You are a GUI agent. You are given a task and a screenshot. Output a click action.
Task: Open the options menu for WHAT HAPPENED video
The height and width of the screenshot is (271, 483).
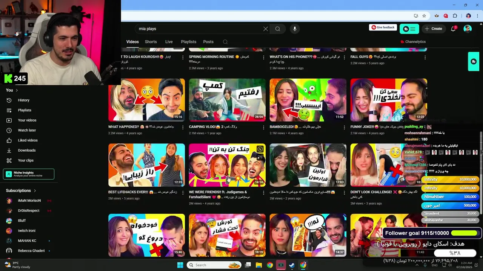183,127
